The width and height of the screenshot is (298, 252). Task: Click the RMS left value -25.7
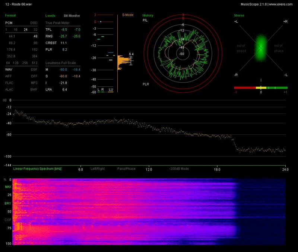63,36
